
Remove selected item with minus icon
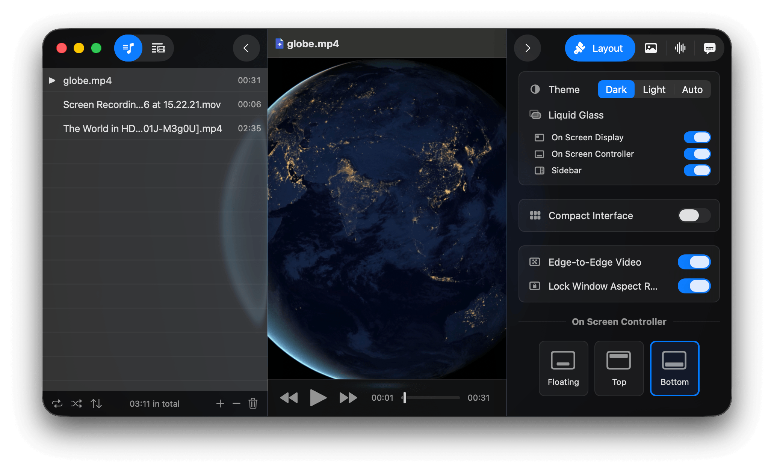pyautogui.click(x=236, y=404)
